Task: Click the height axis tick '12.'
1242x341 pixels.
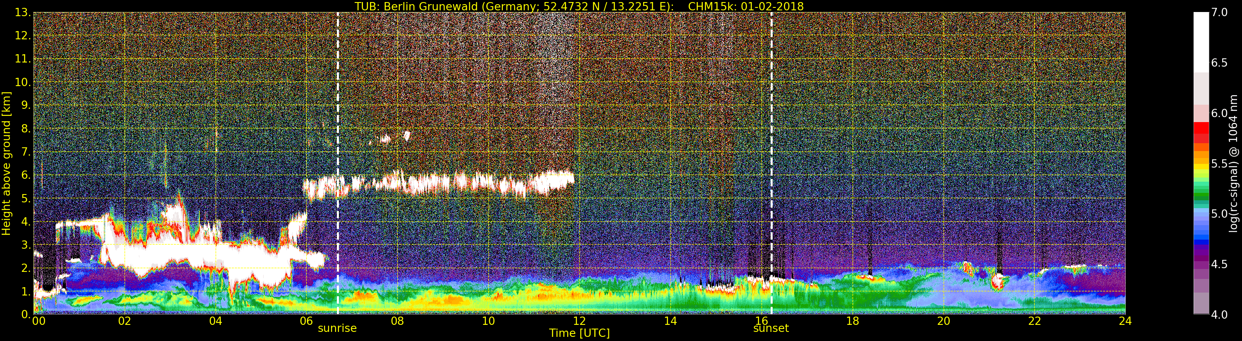Action: (23, 36)
